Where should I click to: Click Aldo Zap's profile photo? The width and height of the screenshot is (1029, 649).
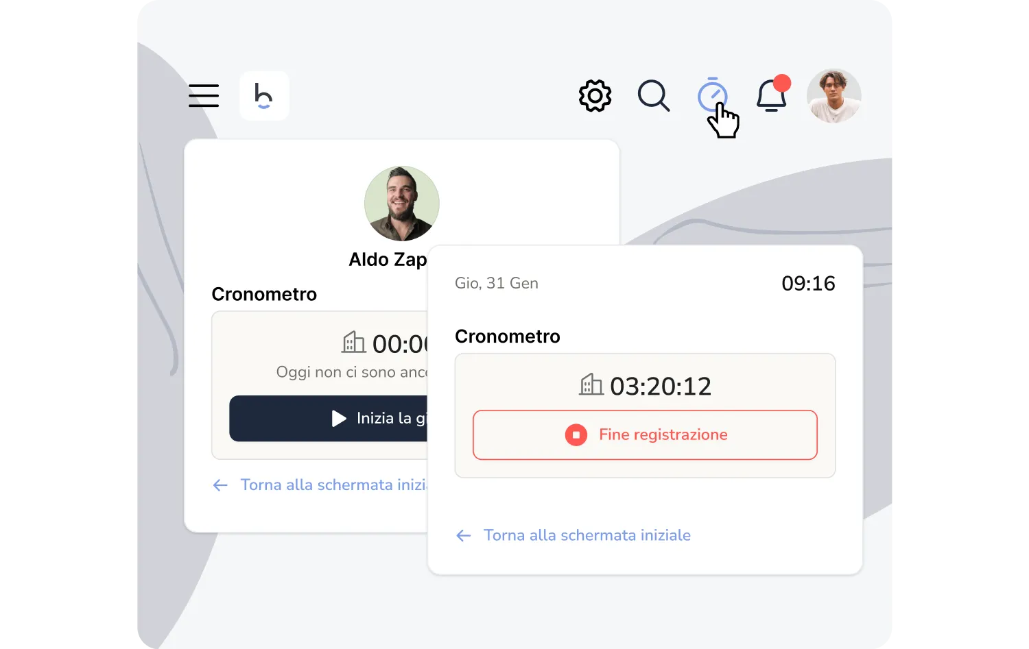click(x=402, y=204)
